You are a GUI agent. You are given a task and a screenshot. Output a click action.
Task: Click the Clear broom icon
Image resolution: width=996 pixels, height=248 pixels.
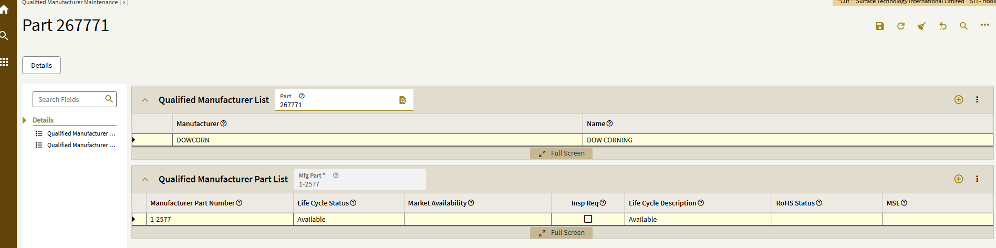[921, 26]
